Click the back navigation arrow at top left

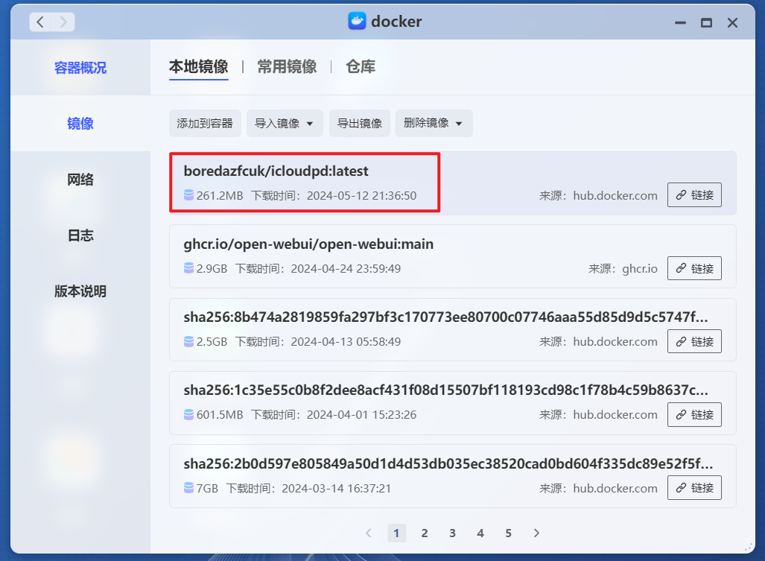[40, 22]
